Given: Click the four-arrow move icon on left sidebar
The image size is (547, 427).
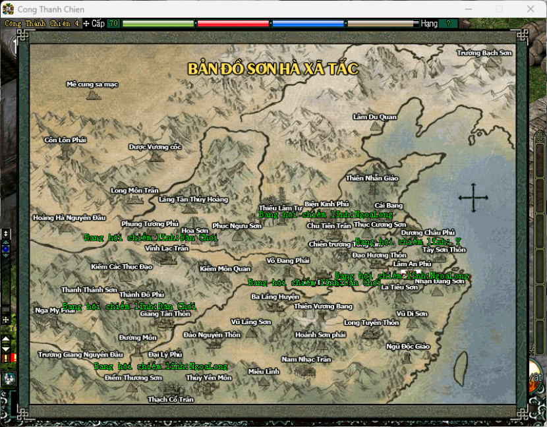Looking at the screenshot, I should pos(6,320).
